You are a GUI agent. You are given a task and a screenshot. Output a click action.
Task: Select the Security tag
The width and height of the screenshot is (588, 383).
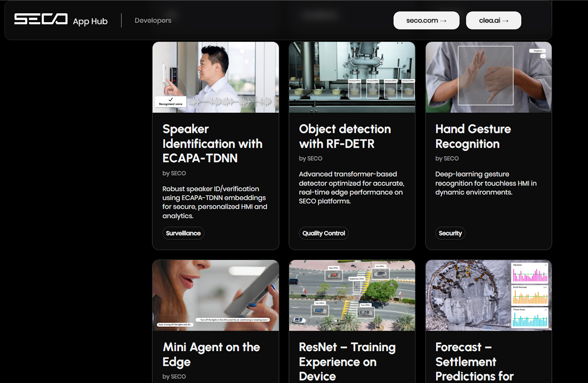click(450, 233)
